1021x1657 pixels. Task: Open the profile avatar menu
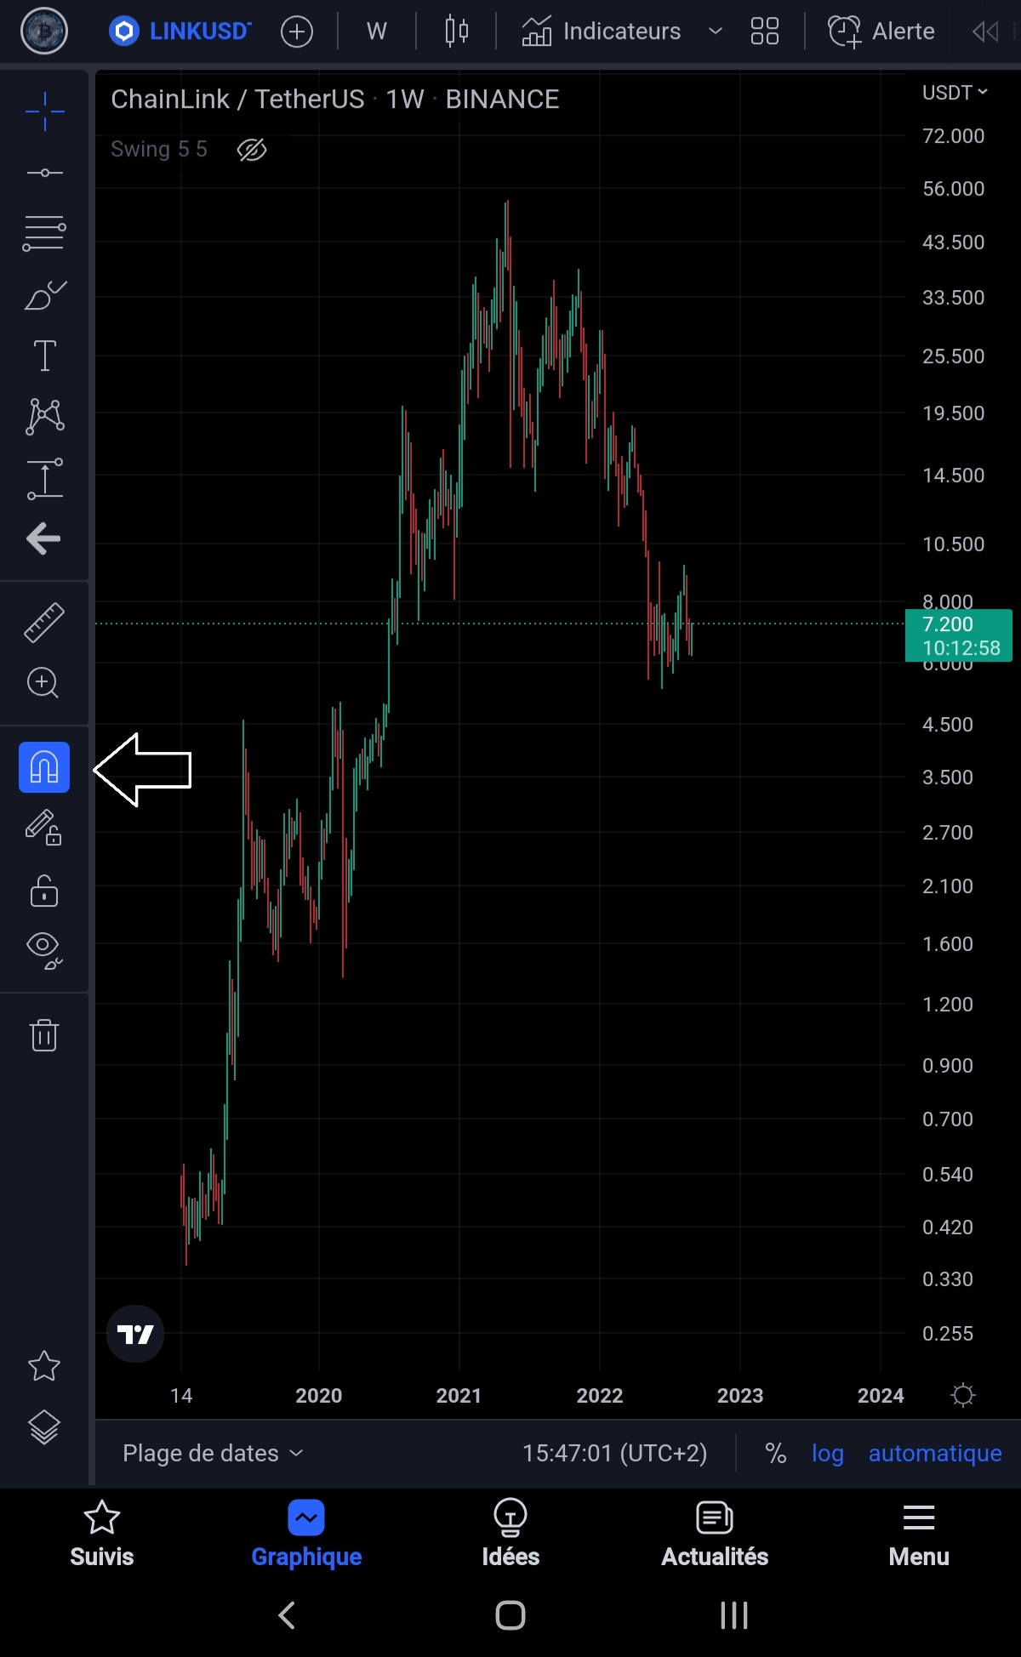pyautogui.click(x=44, y=31)
